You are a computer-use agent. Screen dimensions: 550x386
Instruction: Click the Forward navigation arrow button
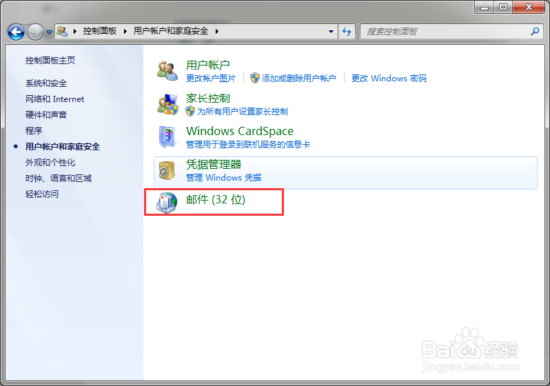35,32
